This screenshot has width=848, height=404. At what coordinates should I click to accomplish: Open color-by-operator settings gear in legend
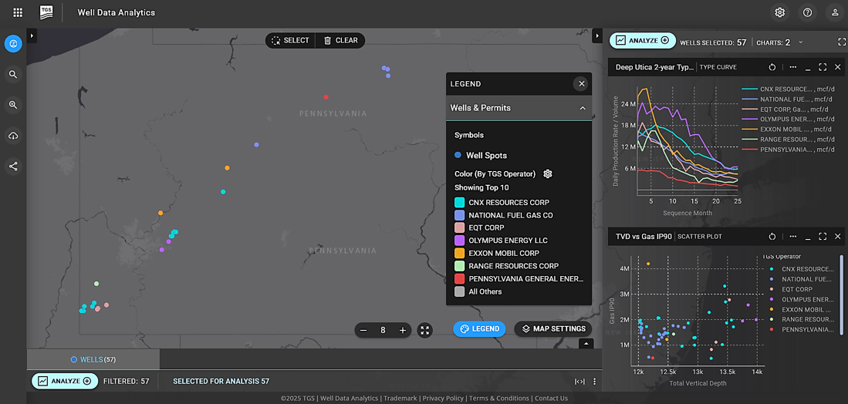(548, 174)
